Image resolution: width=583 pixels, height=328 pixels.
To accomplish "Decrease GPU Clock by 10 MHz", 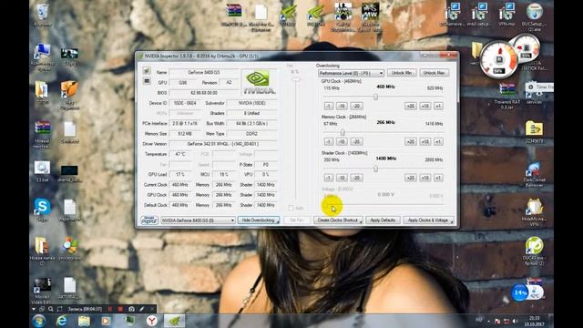I will coord(342,106).
